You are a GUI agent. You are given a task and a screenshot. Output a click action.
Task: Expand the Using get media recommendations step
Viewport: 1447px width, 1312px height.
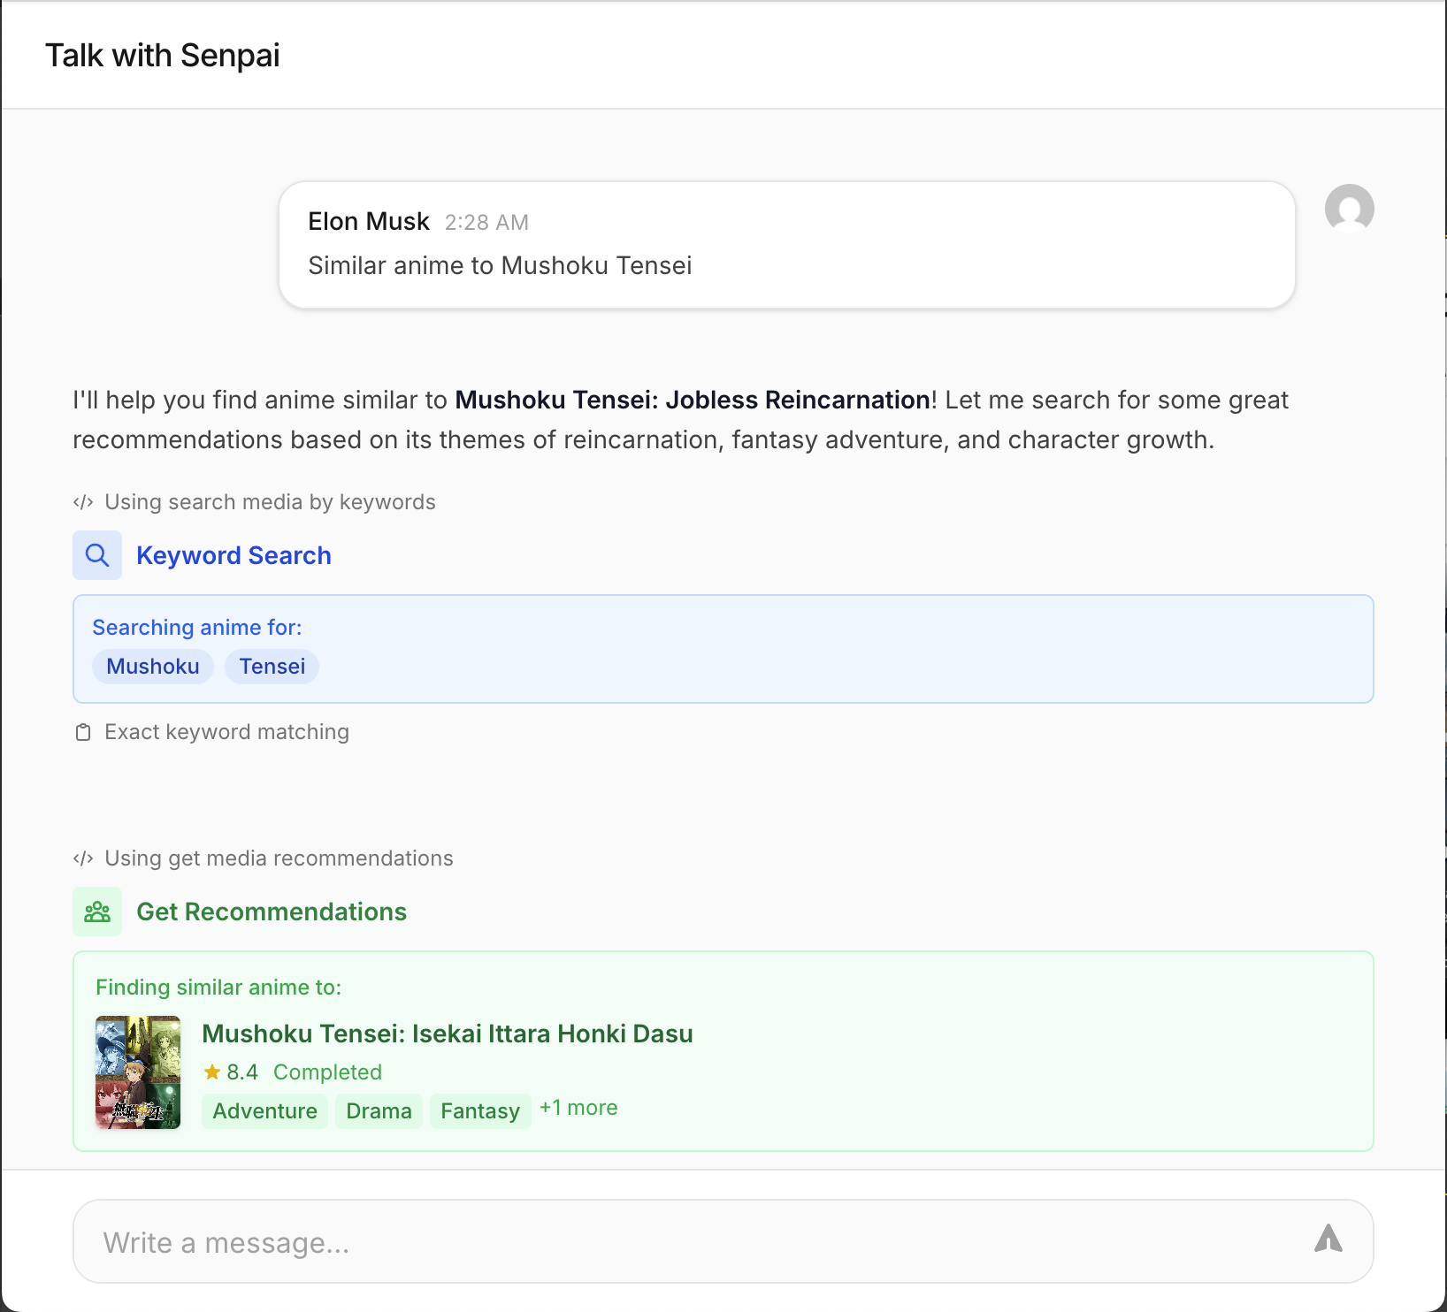[279, 858]
